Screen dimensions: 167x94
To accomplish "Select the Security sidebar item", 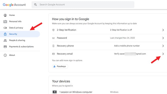I will click(x=20, y=34).
